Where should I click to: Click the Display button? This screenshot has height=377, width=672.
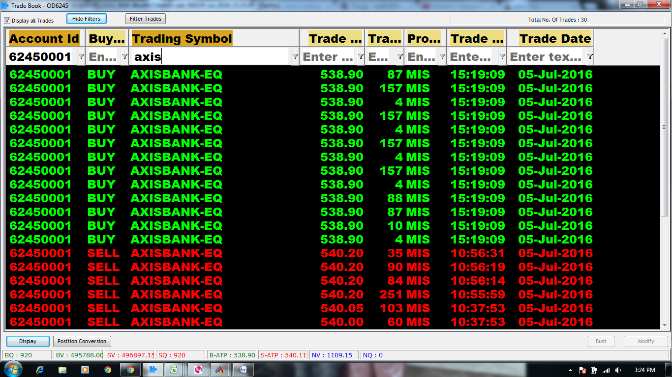pyautogui.click(x=28, y=341)
